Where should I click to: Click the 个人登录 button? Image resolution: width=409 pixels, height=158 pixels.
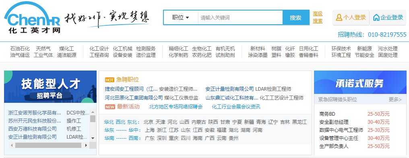point(351,17)
